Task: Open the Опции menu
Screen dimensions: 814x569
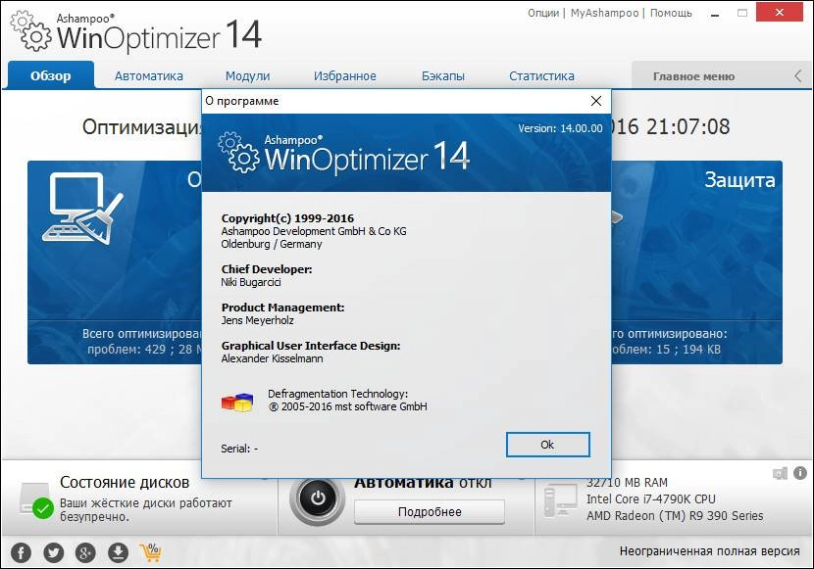Action: (543, 13)
